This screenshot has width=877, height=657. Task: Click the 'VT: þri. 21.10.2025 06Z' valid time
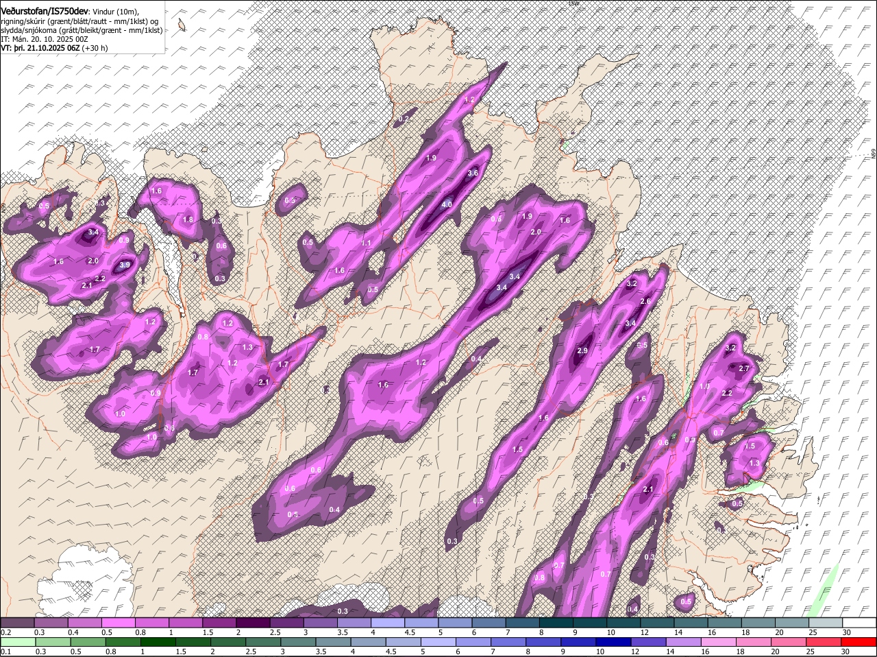click(x=40, y=48)
